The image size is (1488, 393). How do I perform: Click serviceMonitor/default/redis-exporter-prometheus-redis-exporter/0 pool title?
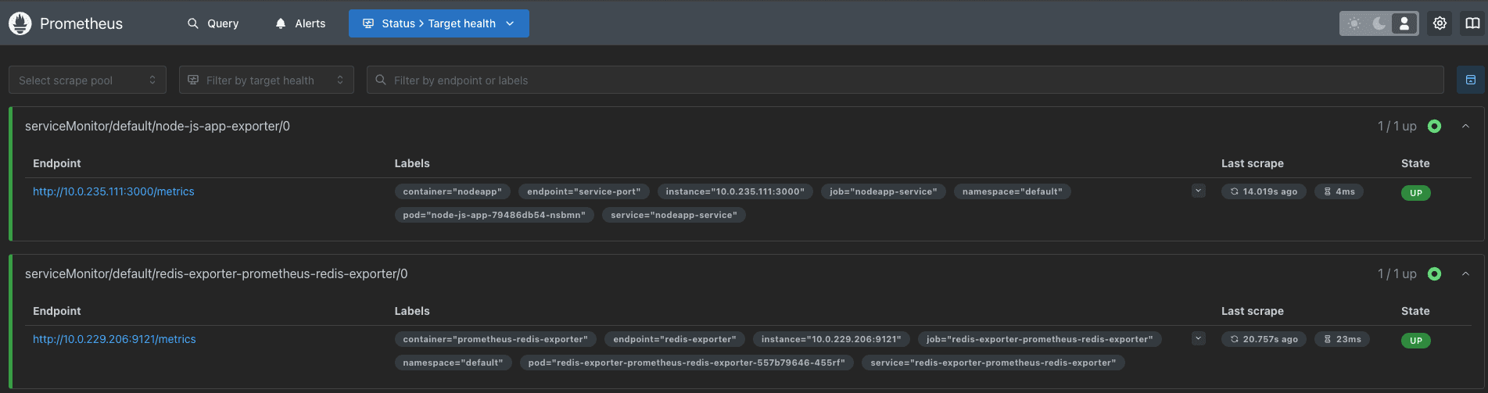(216, 273)
